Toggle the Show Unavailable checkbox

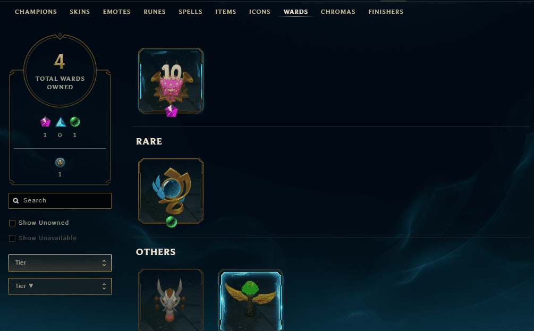(x=12, y=239)
